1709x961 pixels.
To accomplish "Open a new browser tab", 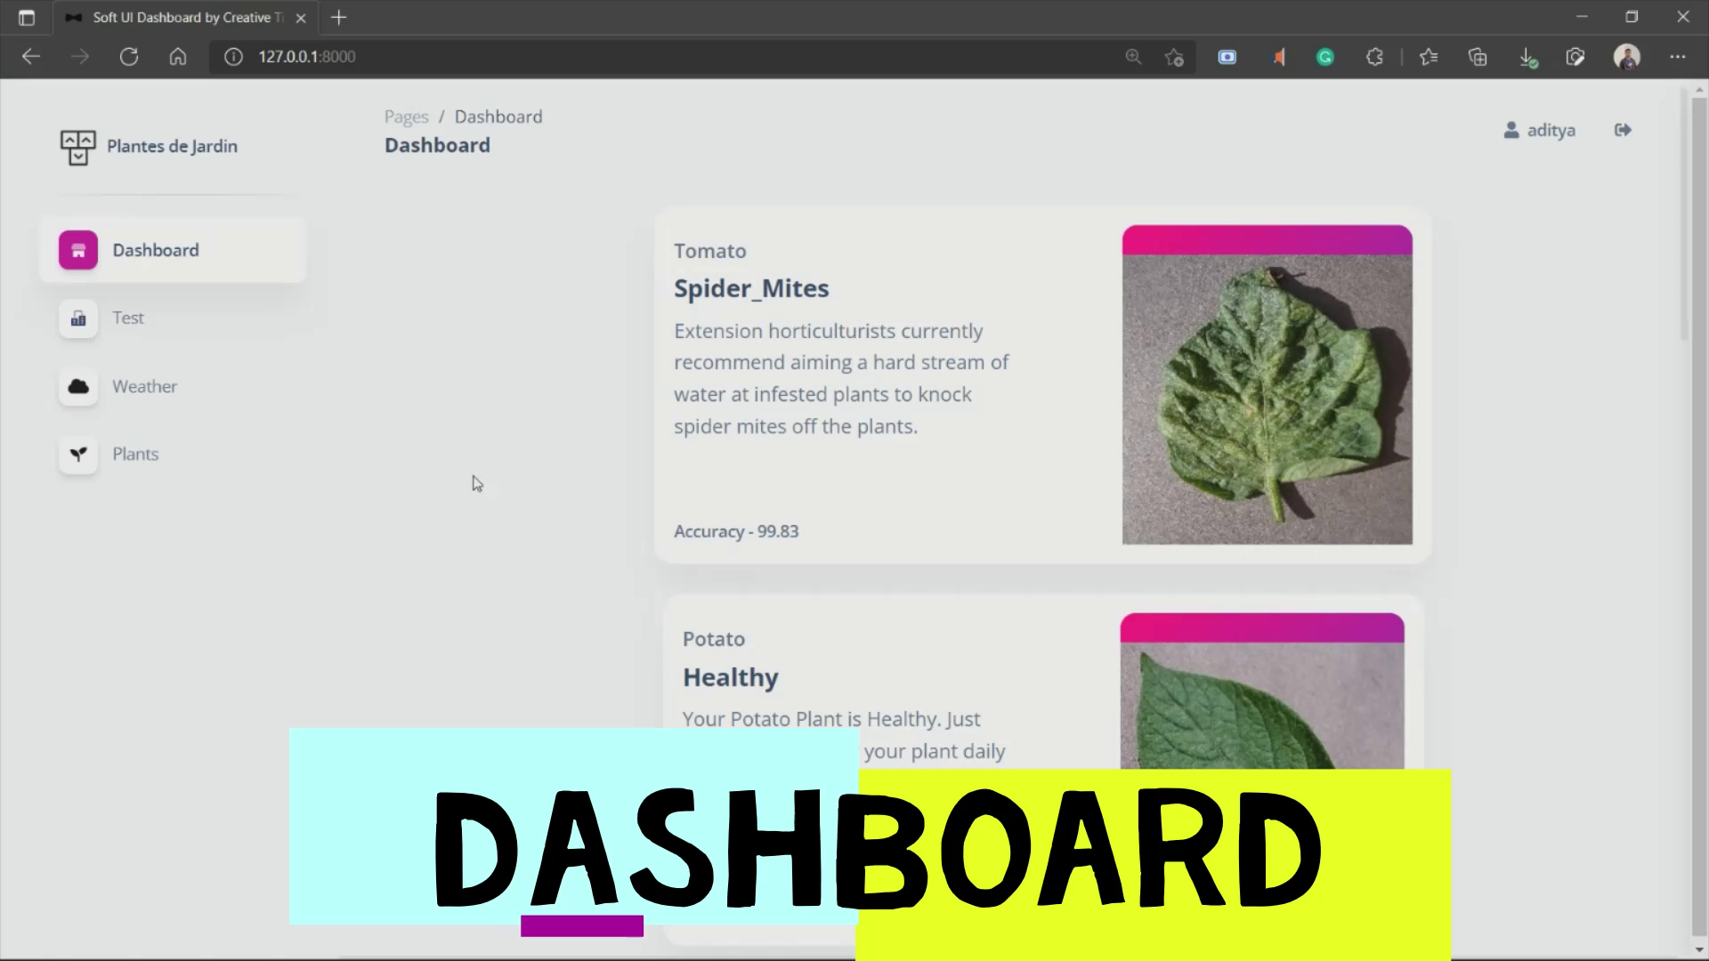I will click(x=338, y=17).
